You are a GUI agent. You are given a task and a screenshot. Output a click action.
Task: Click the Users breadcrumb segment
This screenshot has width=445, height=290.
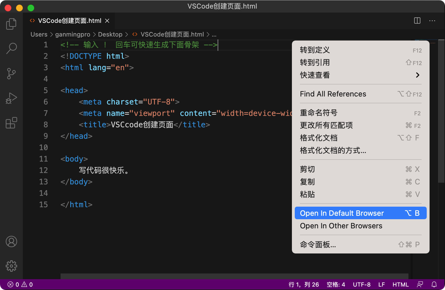tap(39, 35)
